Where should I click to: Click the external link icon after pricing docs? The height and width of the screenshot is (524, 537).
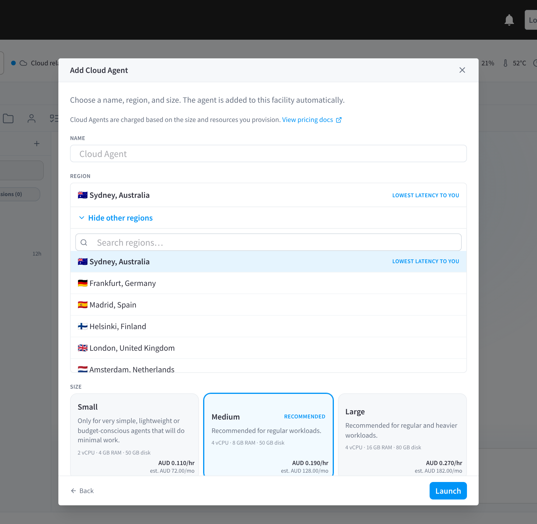tap(339, 120)
